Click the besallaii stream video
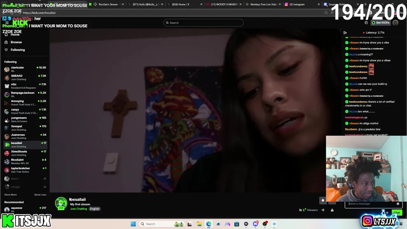 click(x=195, y=111)
